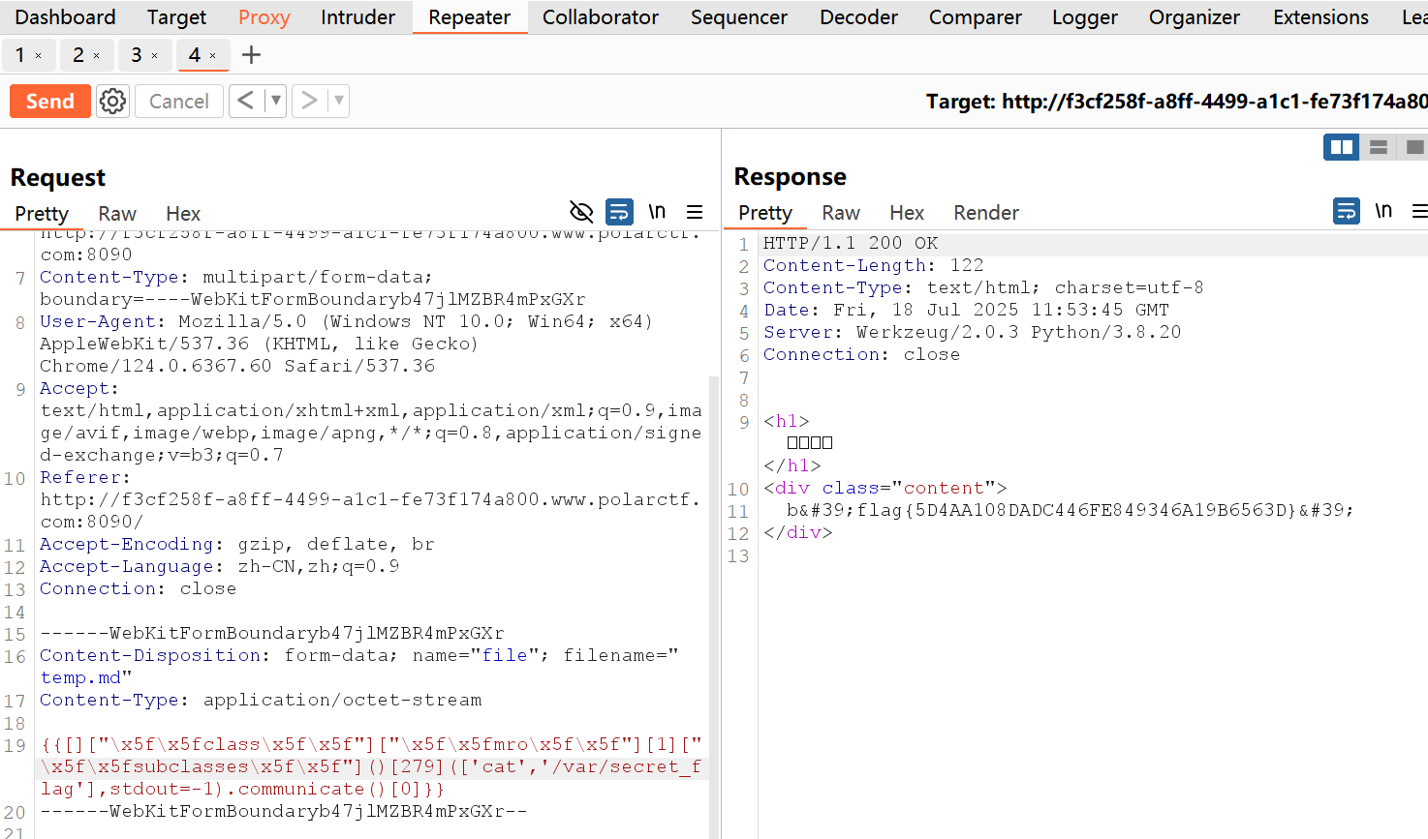The image size is (1428, 839).
Task: Open the Sequencer tab
Action: click(x=739, y=17)
